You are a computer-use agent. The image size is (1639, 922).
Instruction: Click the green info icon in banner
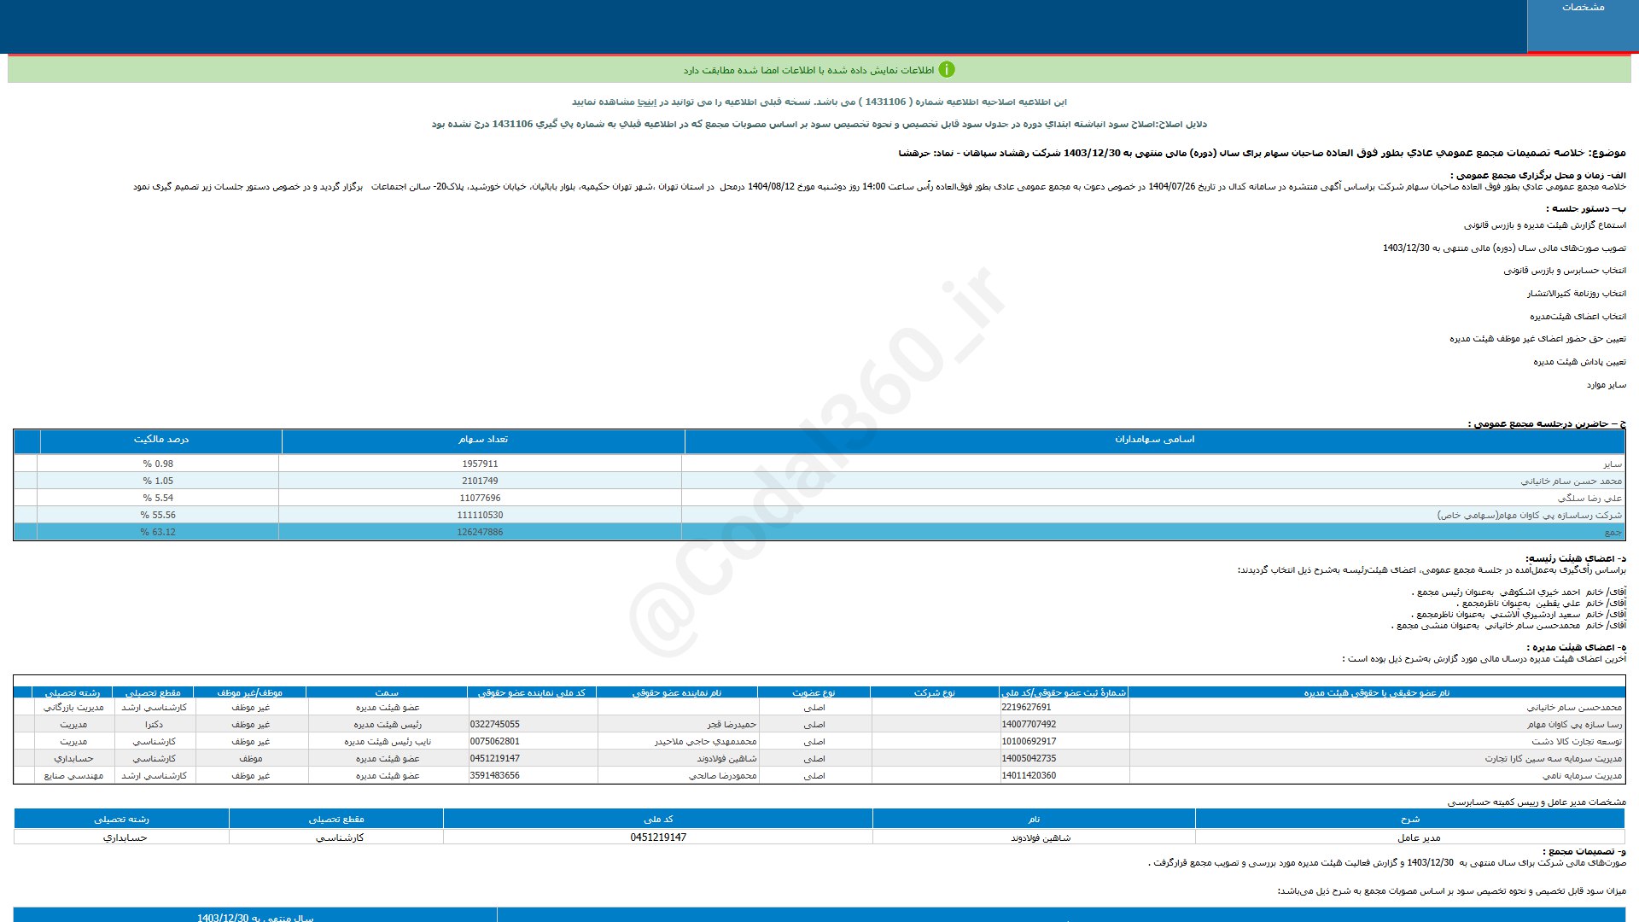(947, 70)
